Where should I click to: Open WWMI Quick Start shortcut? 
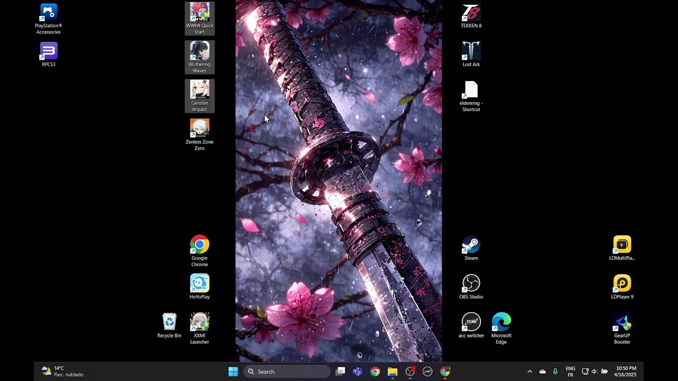(x=200, y=19)
